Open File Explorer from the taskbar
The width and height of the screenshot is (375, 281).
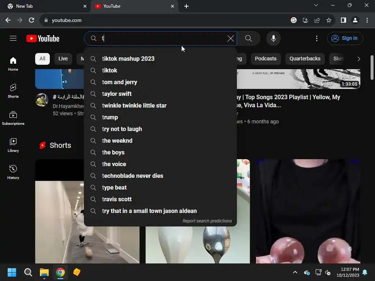click(x=44, y=272)
